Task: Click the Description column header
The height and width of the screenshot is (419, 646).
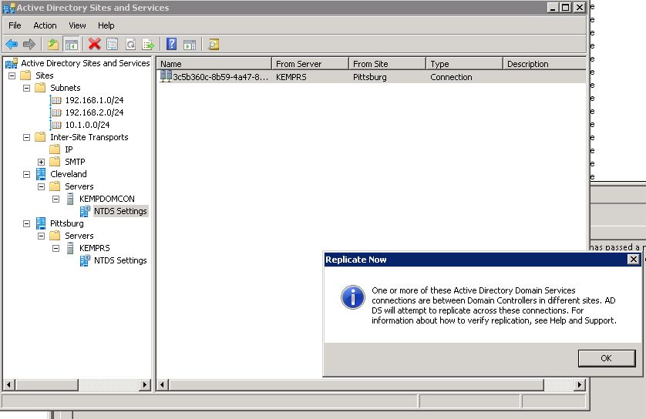Action: pos(545,64)
